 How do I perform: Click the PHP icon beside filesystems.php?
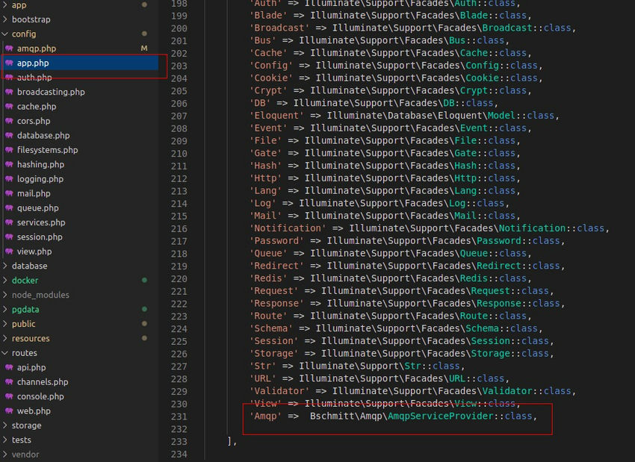coord(9,150)
